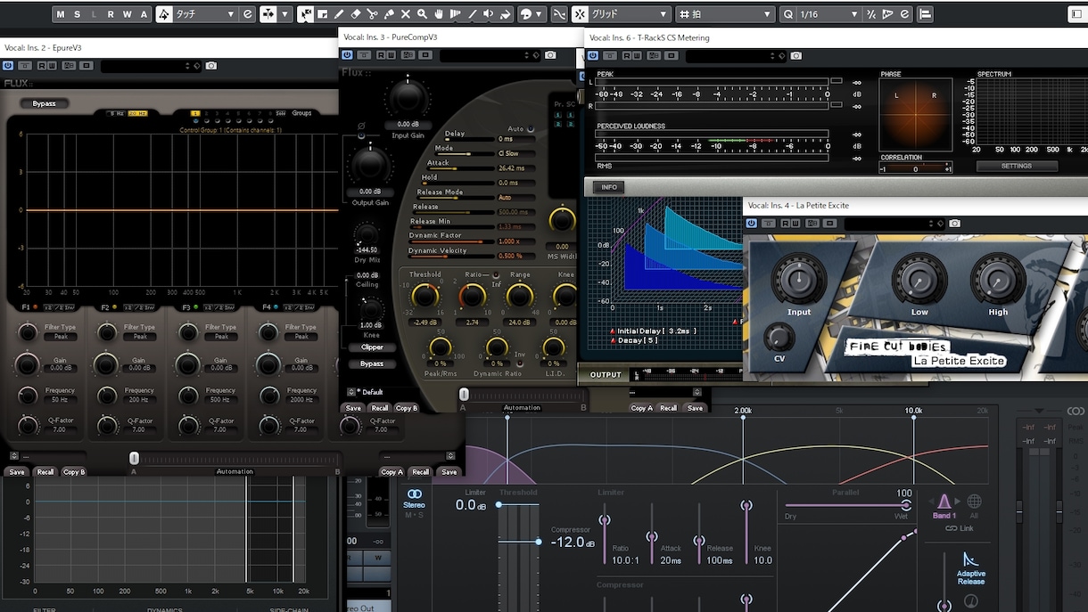Select the object selection arrow tool

point(305,14)
